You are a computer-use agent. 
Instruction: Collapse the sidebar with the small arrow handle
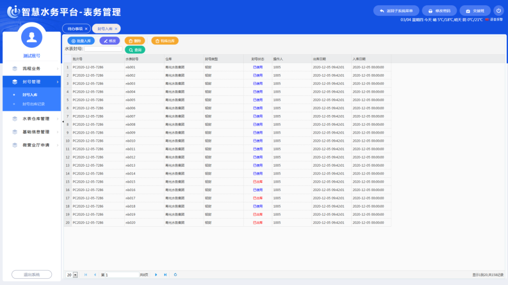63,122
